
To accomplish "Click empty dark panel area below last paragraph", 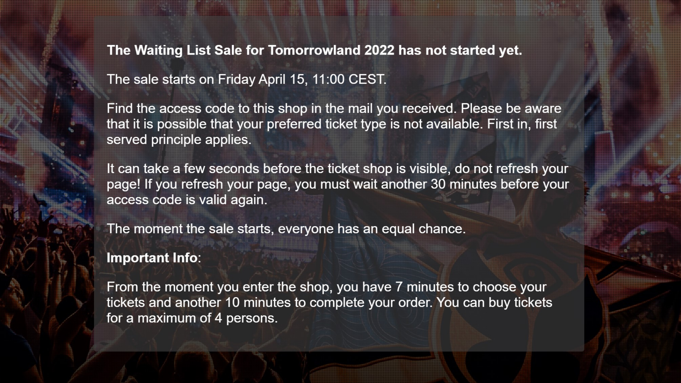I will [339, 339].
